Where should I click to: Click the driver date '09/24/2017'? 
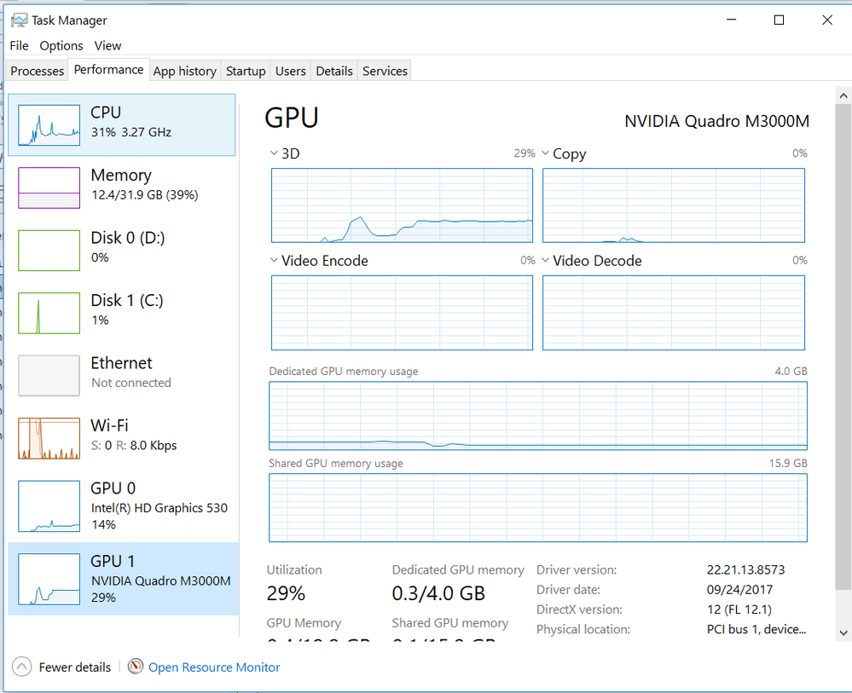pyautogui.click(x=739, y=590)
